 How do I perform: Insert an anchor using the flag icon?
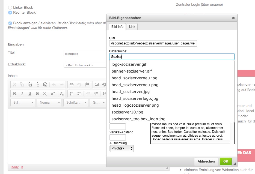[87, 85]
